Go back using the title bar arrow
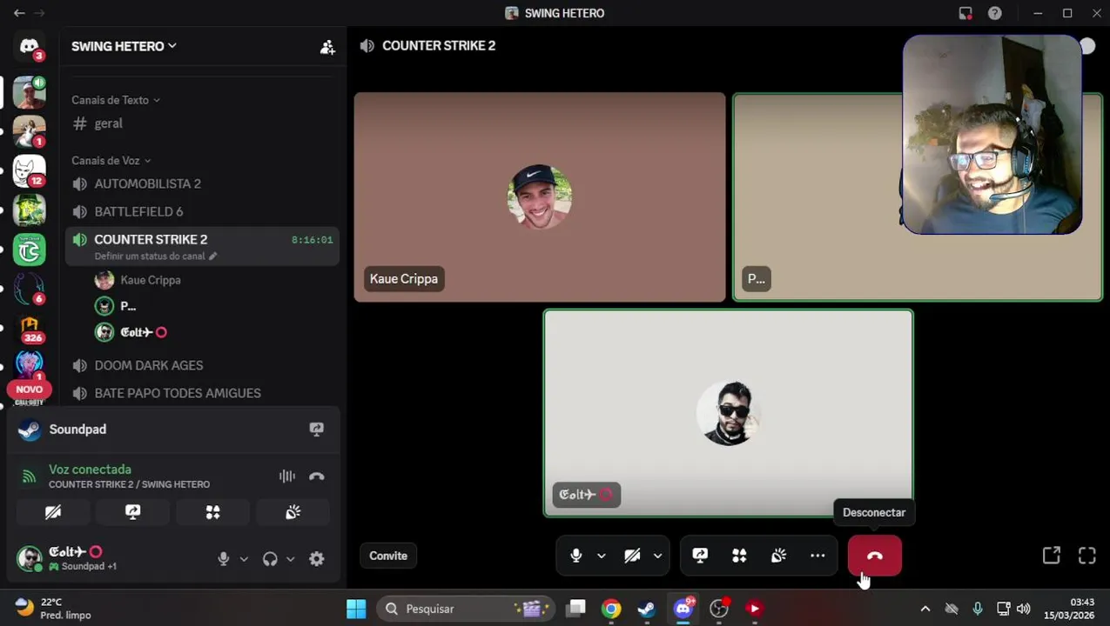Viewport: 1110px width, 626px height. pyautogui.click(x=19, y=13)
